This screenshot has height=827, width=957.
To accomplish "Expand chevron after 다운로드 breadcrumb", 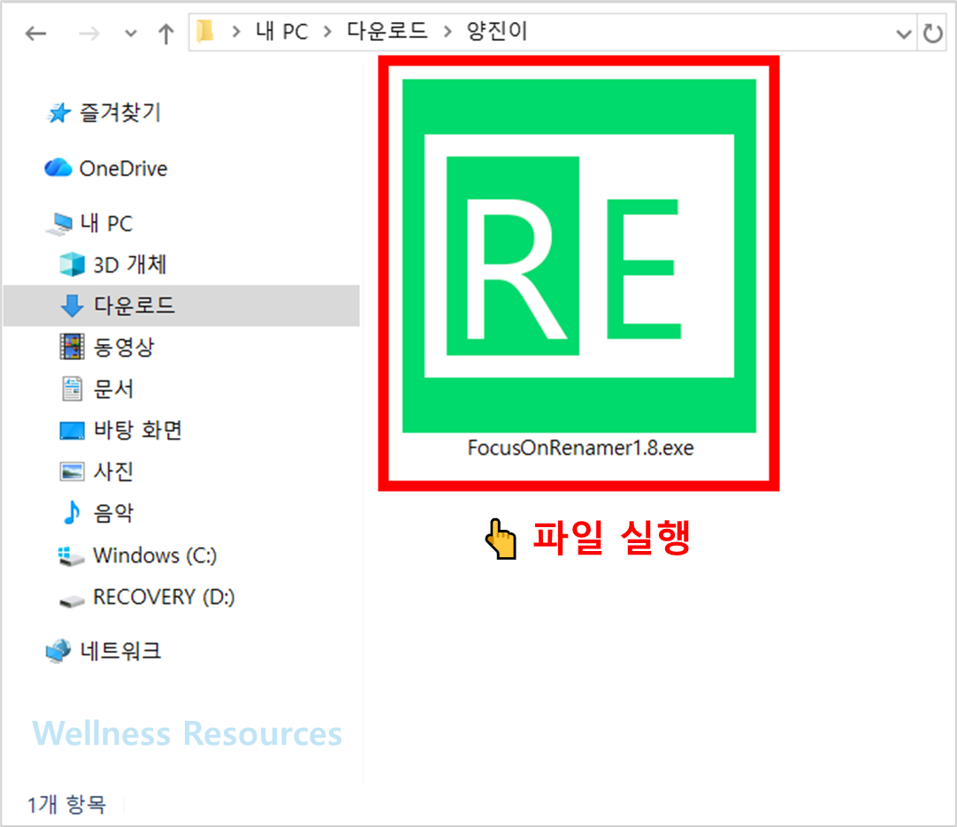I will [x=448, y=31].
